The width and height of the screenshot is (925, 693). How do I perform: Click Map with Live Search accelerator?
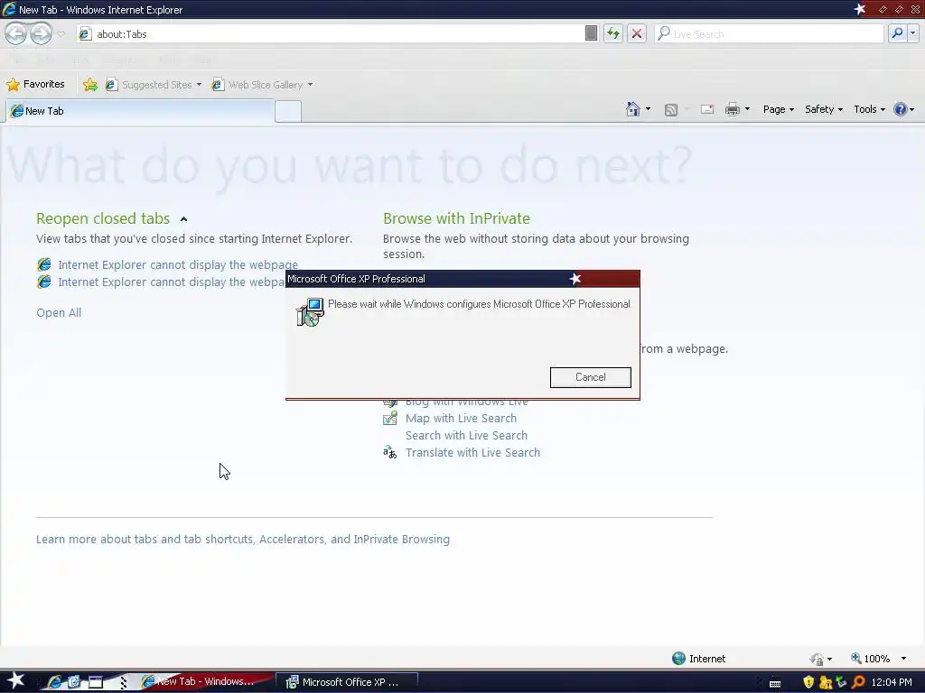point(461,419)
